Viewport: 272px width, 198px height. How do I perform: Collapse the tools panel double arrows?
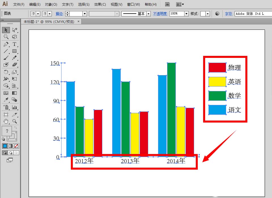3,20
